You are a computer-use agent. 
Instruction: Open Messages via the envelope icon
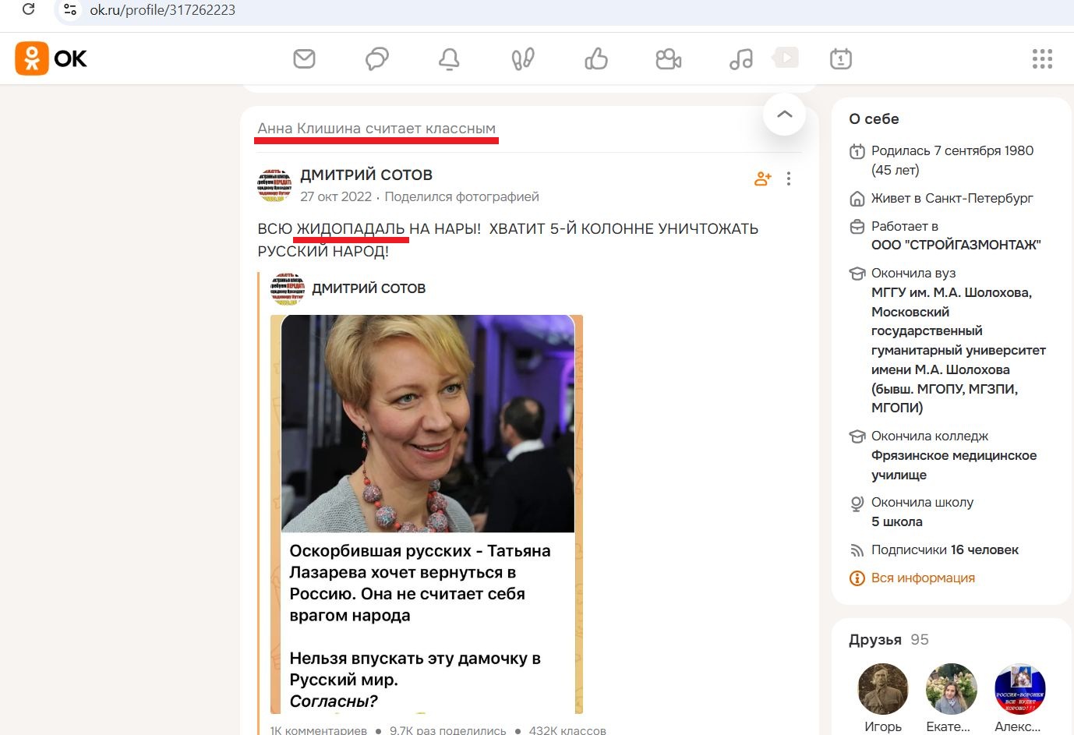tap(304, 58)
